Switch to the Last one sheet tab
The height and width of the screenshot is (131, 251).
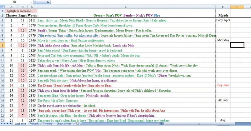20,124
